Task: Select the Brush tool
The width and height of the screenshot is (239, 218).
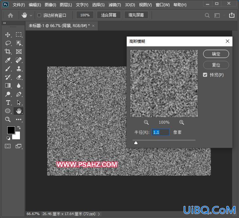Action: [8, 69]
